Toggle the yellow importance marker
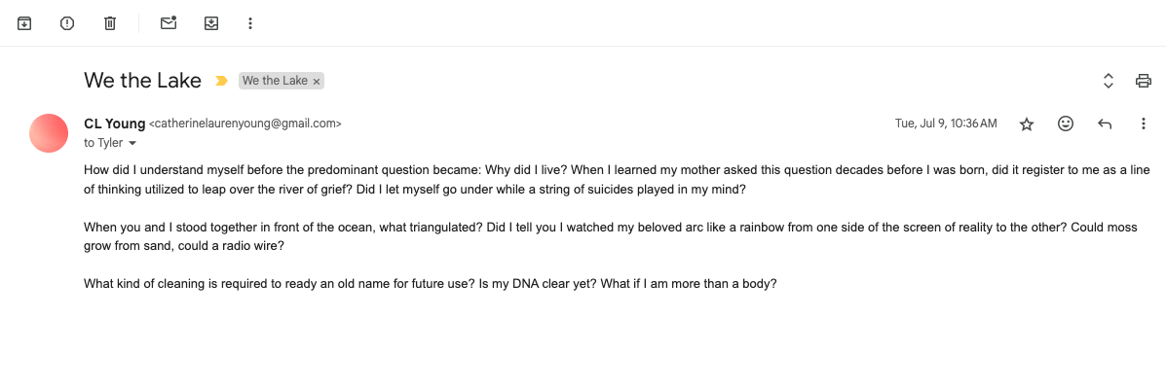1166x389 pixels. point(221,81)
